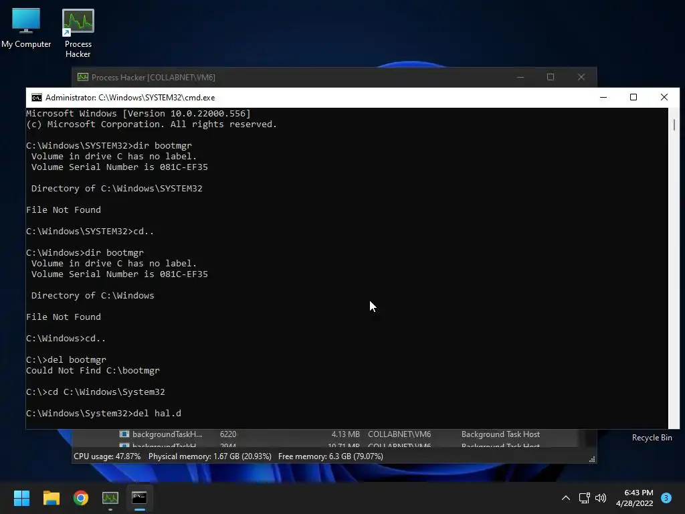The width and height of the screenshot is (685, 514).
Task: Click the Process Hacker window resize grip
Action: tap(592, 459)
